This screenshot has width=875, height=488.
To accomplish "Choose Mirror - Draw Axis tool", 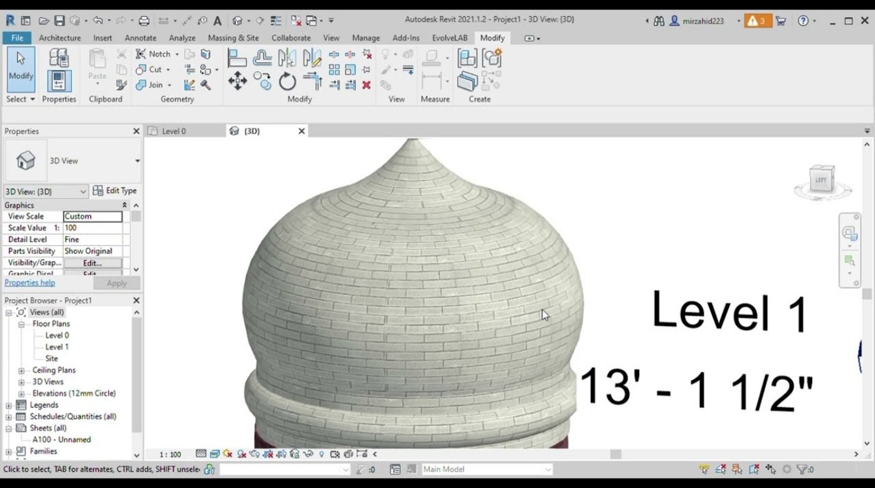I will 312,58.
